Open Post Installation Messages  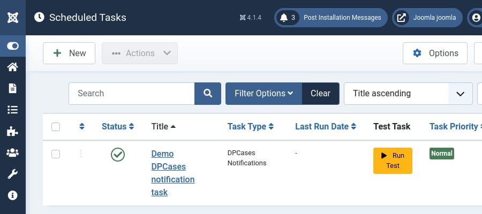click(x=342, y=18)
